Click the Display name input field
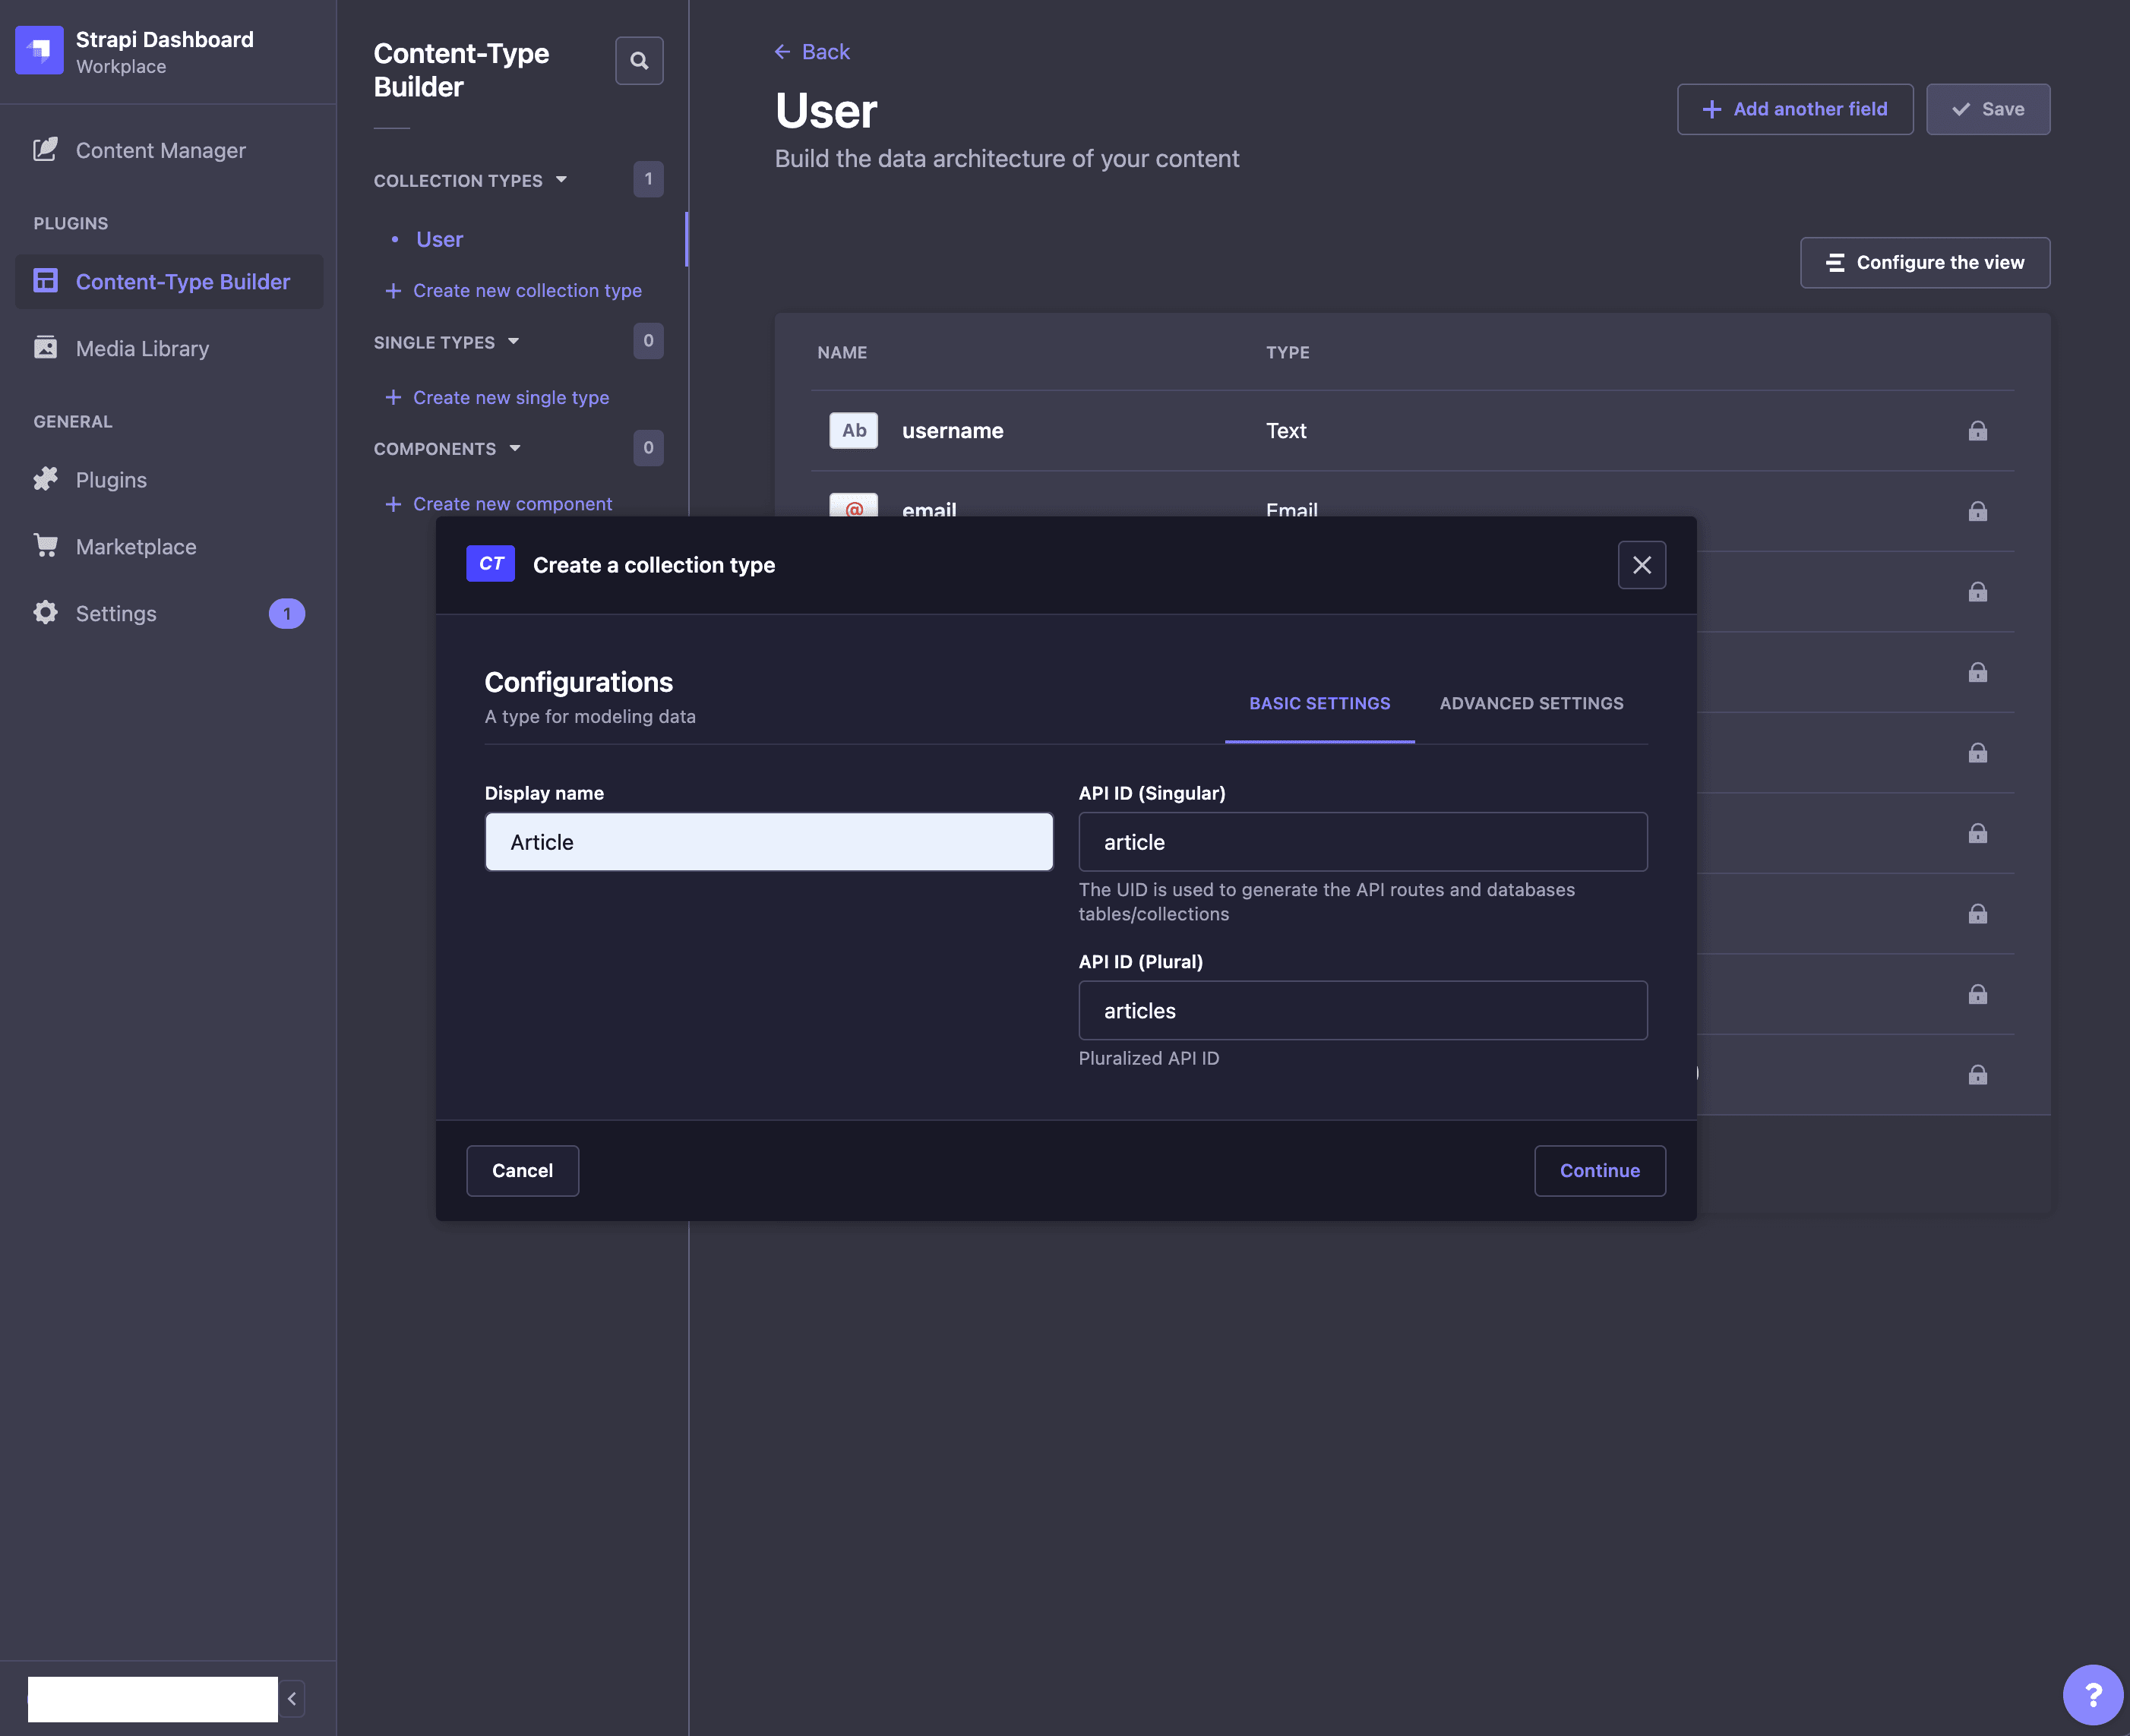The image size is (2130, 1736). pyautogui.click(x=768, y=842)
